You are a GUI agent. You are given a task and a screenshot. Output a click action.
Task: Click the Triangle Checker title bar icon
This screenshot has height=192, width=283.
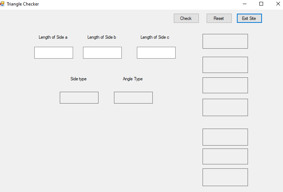point(2,4)
